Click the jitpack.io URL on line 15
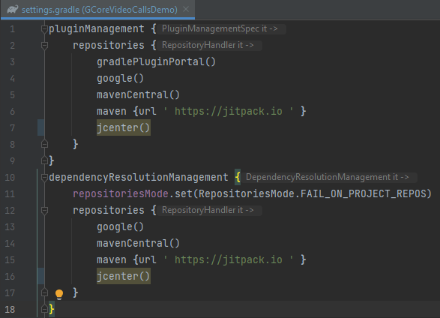The image size is (440, 318). pyautogui.click(x=229, y=259)
